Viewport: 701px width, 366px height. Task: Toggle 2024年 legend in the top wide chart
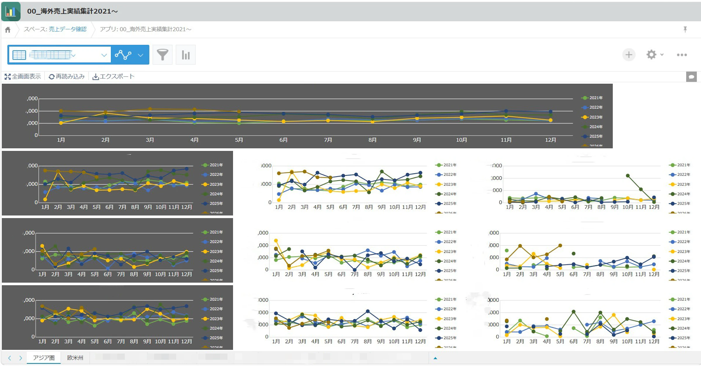592,127
